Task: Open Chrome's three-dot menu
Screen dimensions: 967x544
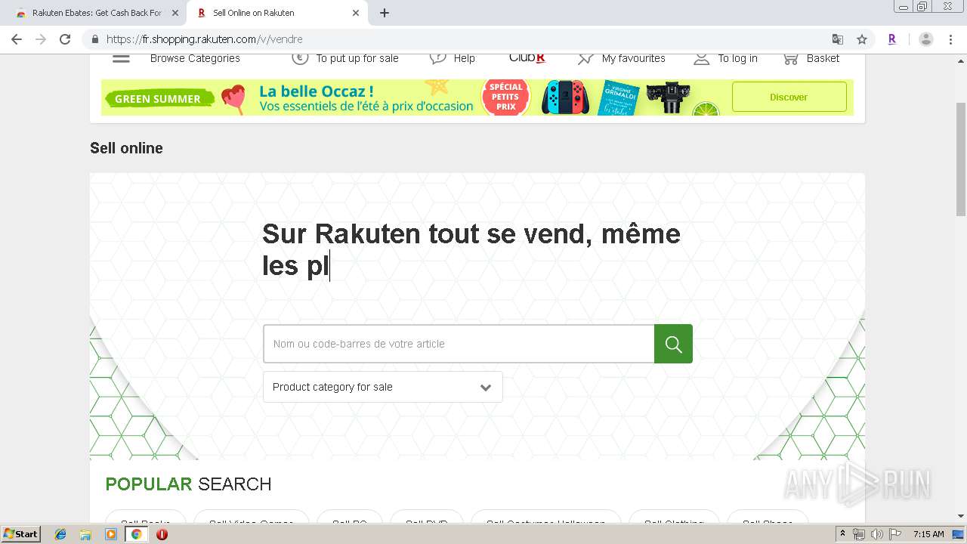Action: 951,39
